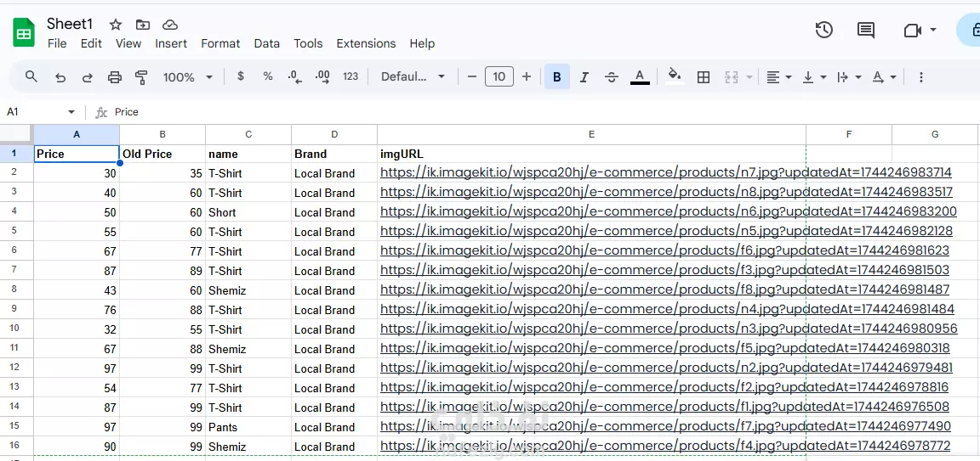Open the borders menu
Image resolution: width=980 pixels, height=461 pixels.
704,76
